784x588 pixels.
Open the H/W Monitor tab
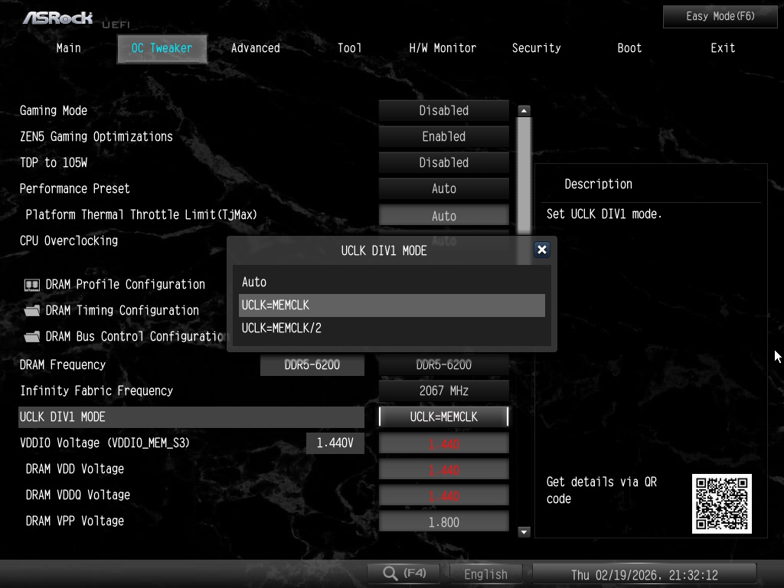click(443, 48)
